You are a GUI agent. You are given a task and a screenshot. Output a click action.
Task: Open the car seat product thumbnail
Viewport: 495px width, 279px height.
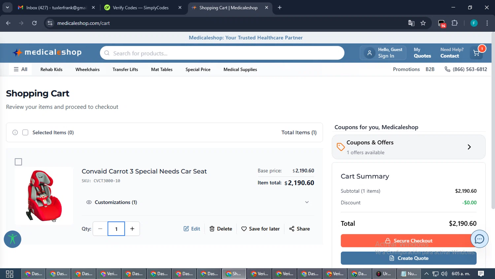pyautogui.click(x=44, y=196)
